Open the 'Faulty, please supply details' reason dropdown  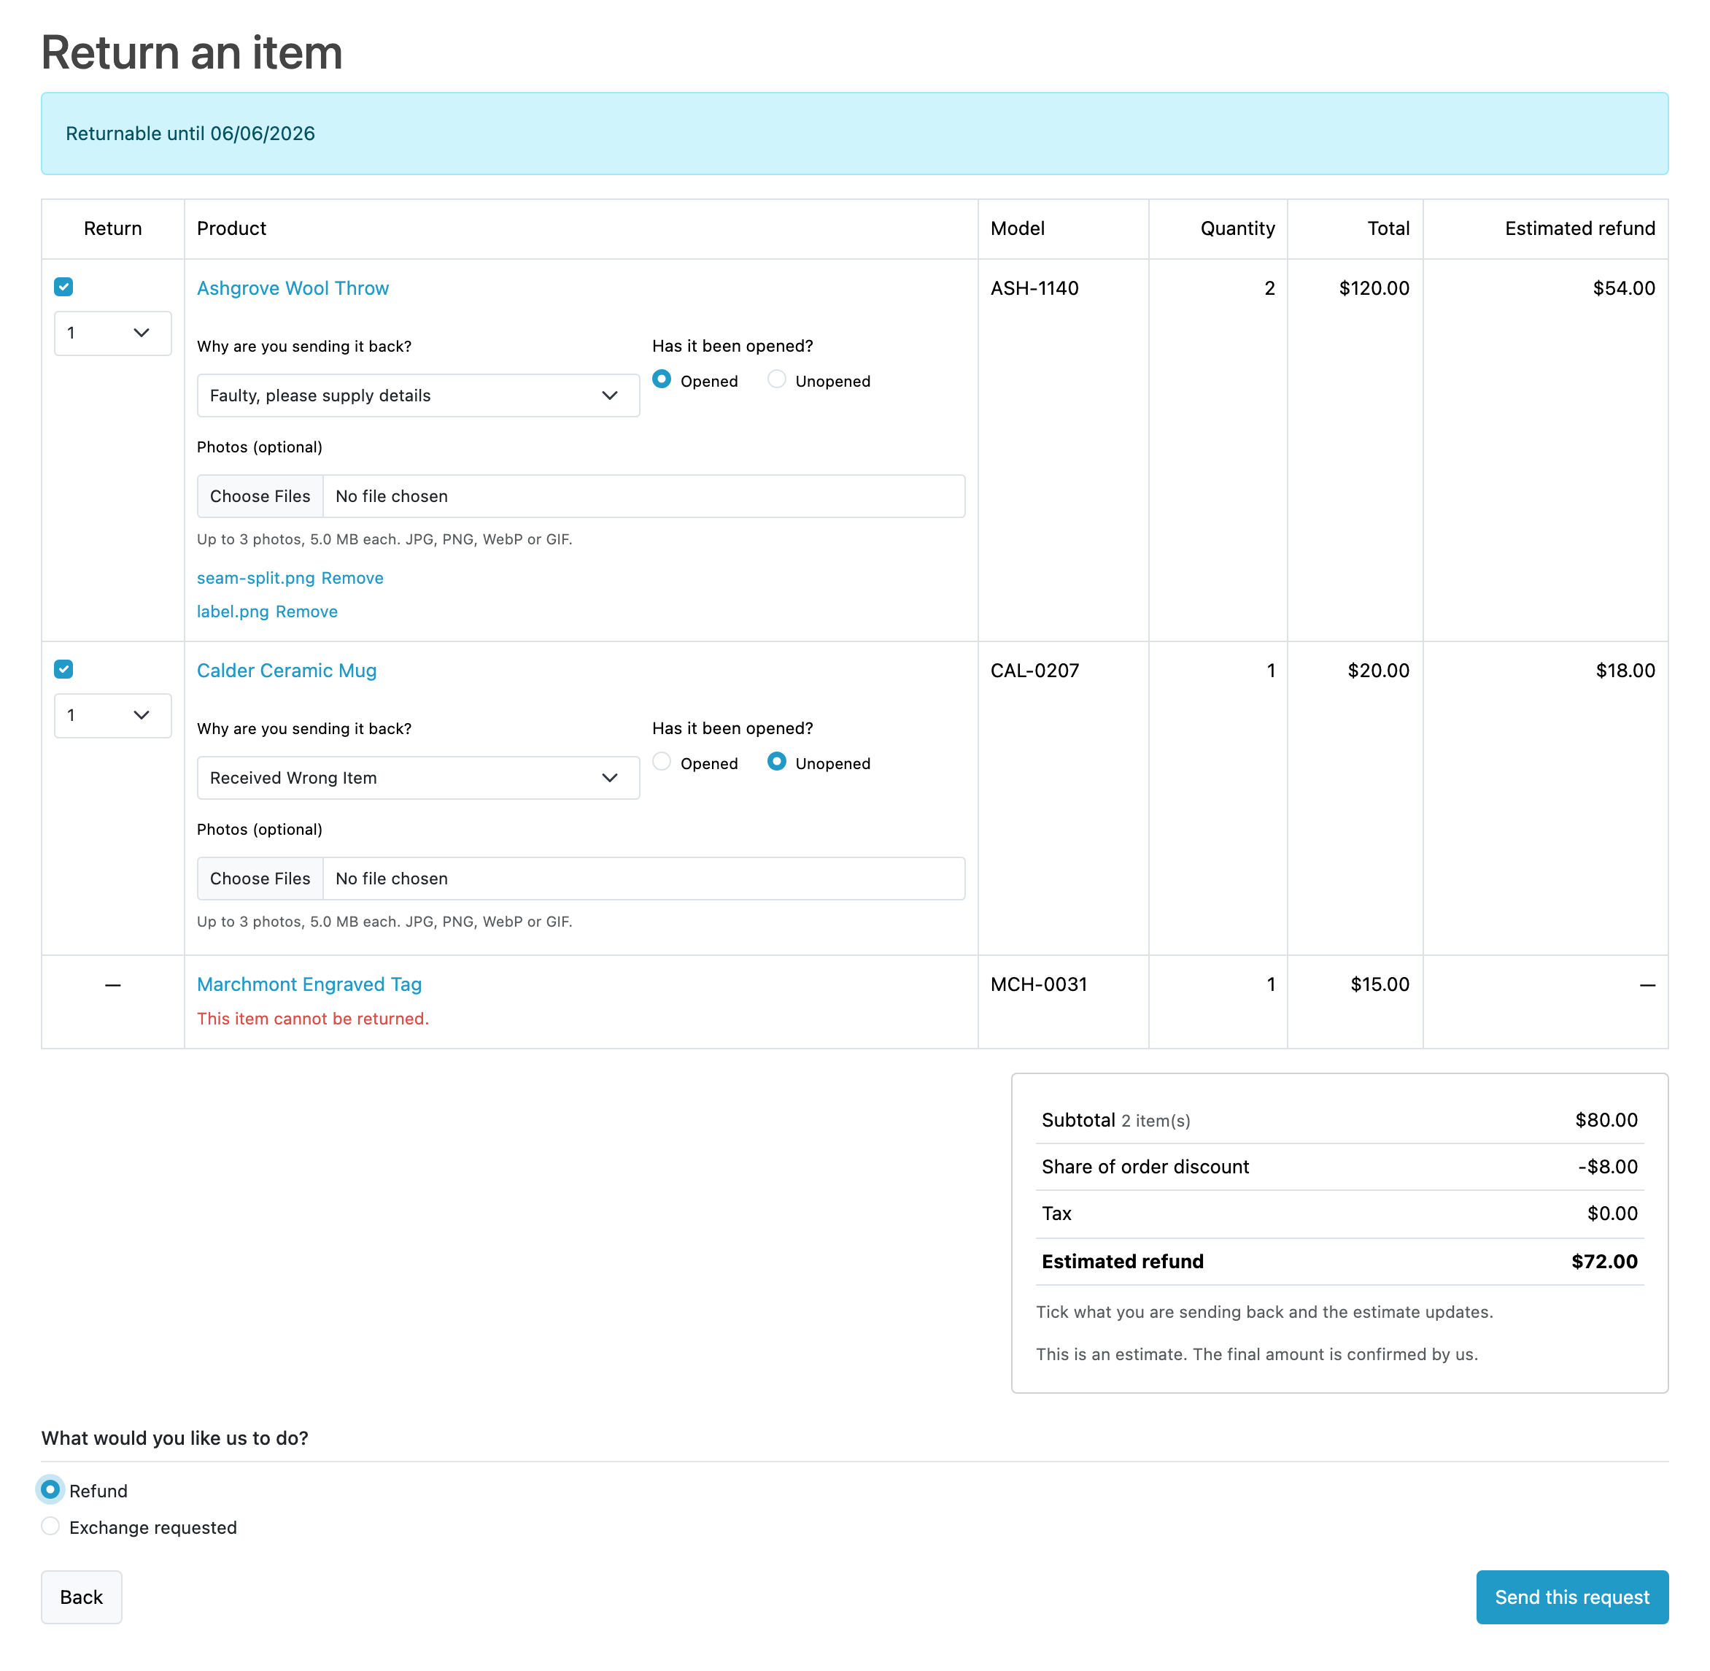[x=419, y=395]
